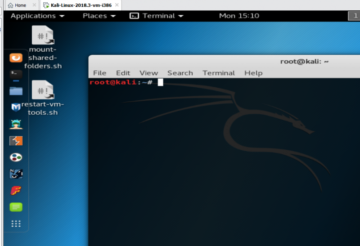The image size is (360, 246).
Task: Open the green notes app in dock
Action: (16, 207)
